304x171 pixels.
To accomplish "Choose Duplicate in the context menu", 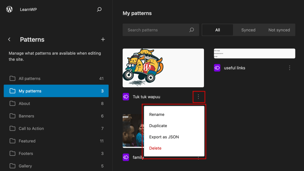I will click(158, 126).
